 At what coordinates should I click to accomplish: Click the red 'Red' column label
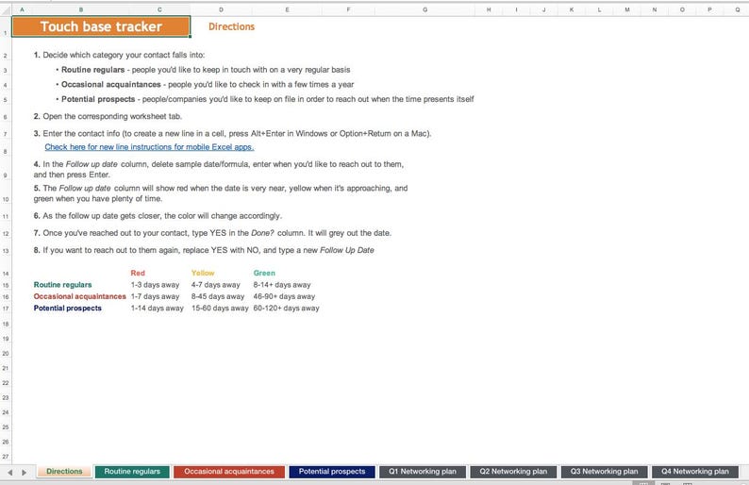(138, 274)
